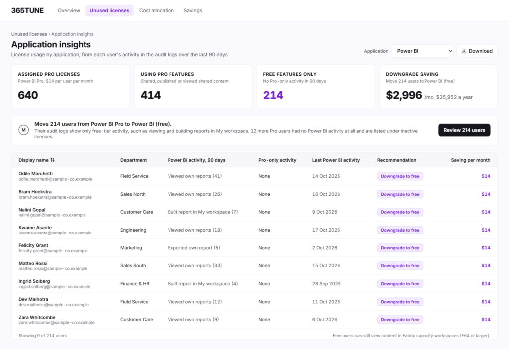This screenshot has height=349, width=509.
Task: Click Last Power BI activity header
Action: click(x=336, y=160)
